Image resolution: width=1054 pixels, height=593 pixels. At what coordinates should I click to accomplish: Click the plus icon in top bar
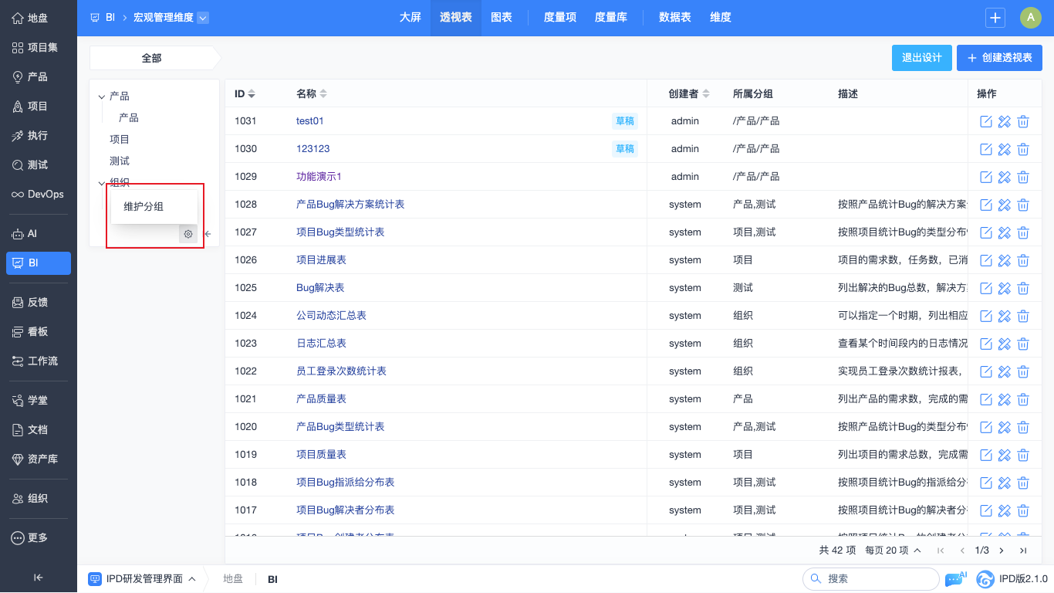[995, 18]
